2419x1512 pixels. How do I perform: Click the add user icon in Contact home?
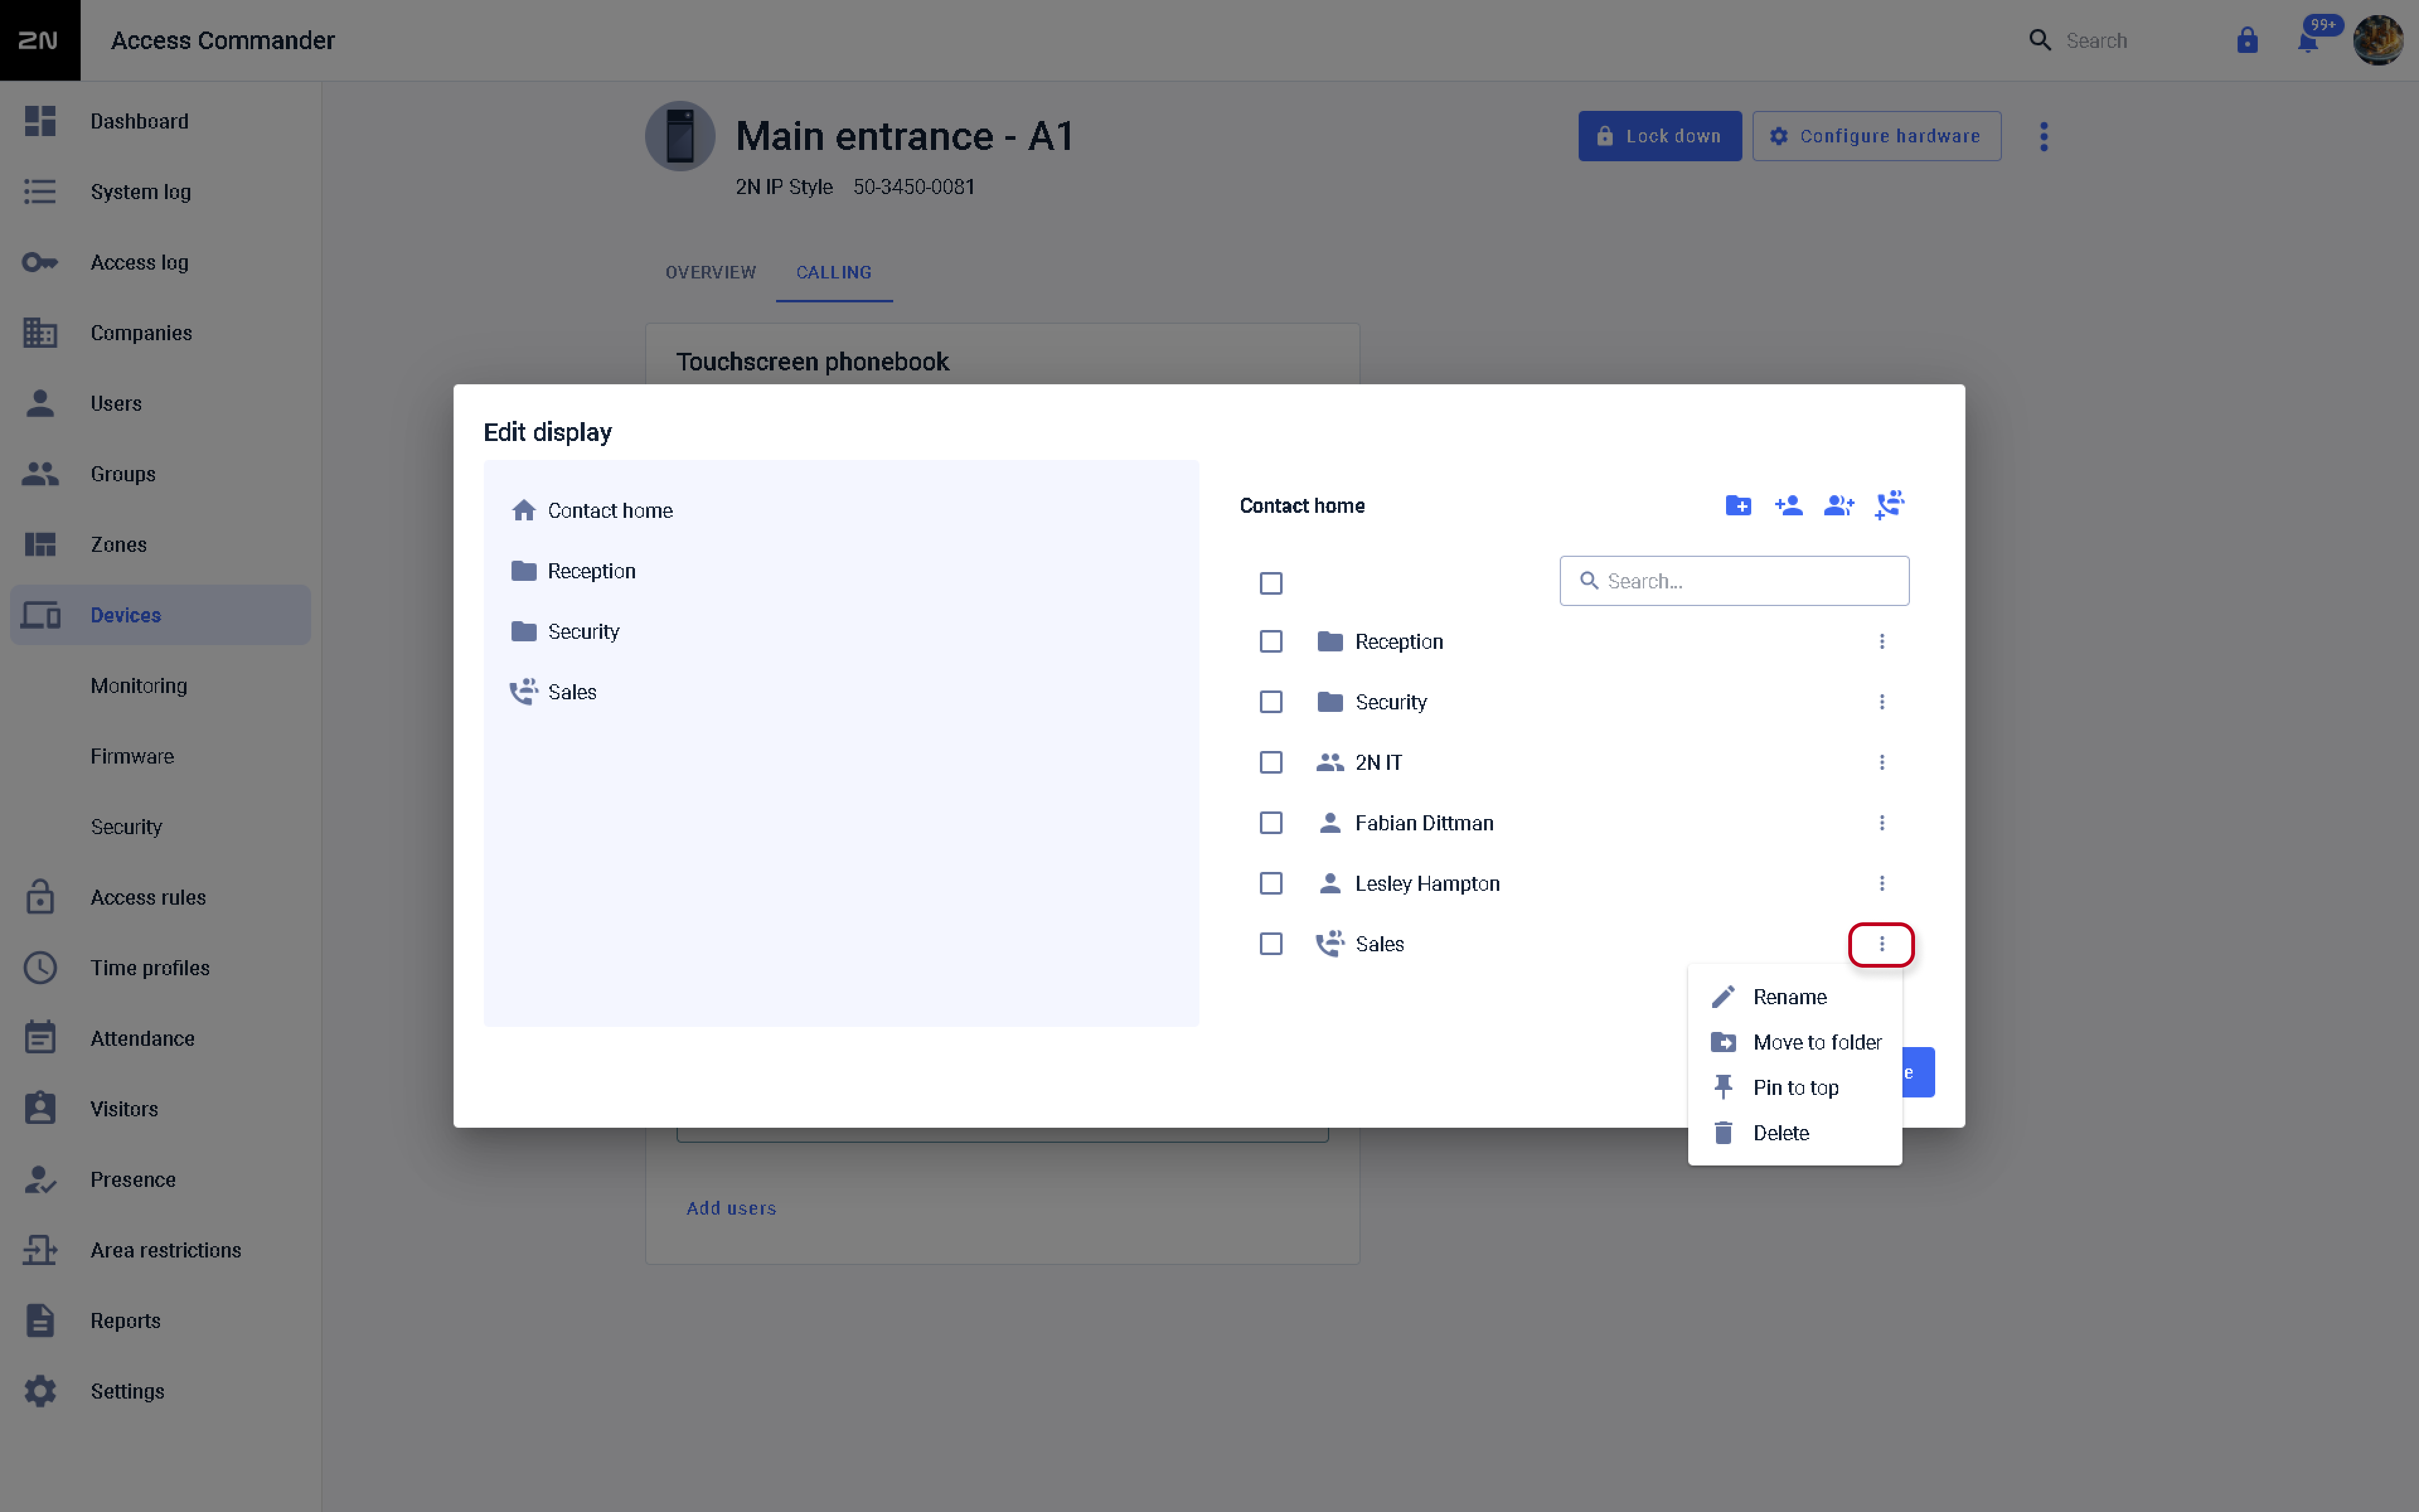(1788, 506)
